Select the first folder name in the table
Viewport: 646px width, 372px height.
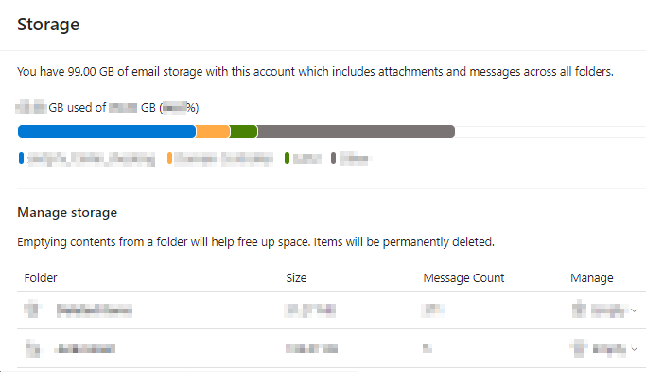click(95, 310)
